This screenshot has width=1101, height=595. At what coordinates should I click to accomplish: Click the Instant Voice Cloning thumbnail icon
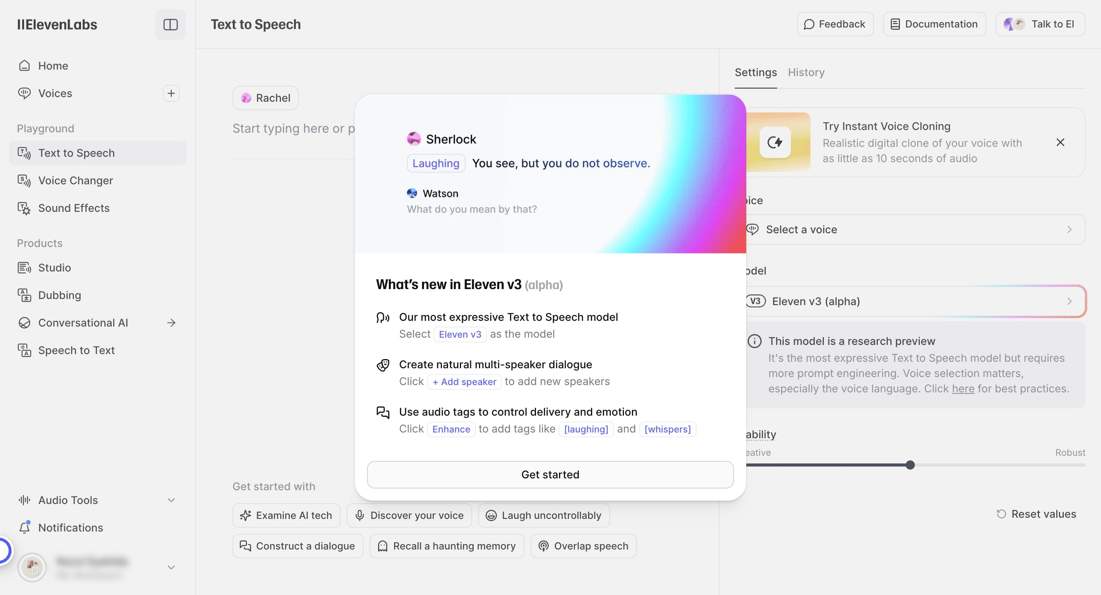tap(775, 142)
